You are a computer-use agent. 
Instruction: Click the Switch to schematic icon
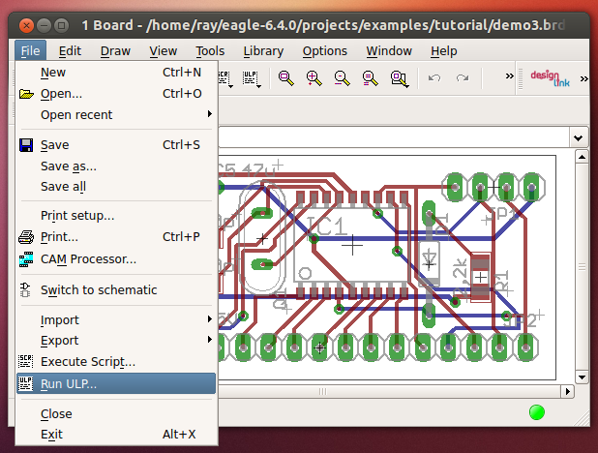(25, 290)
